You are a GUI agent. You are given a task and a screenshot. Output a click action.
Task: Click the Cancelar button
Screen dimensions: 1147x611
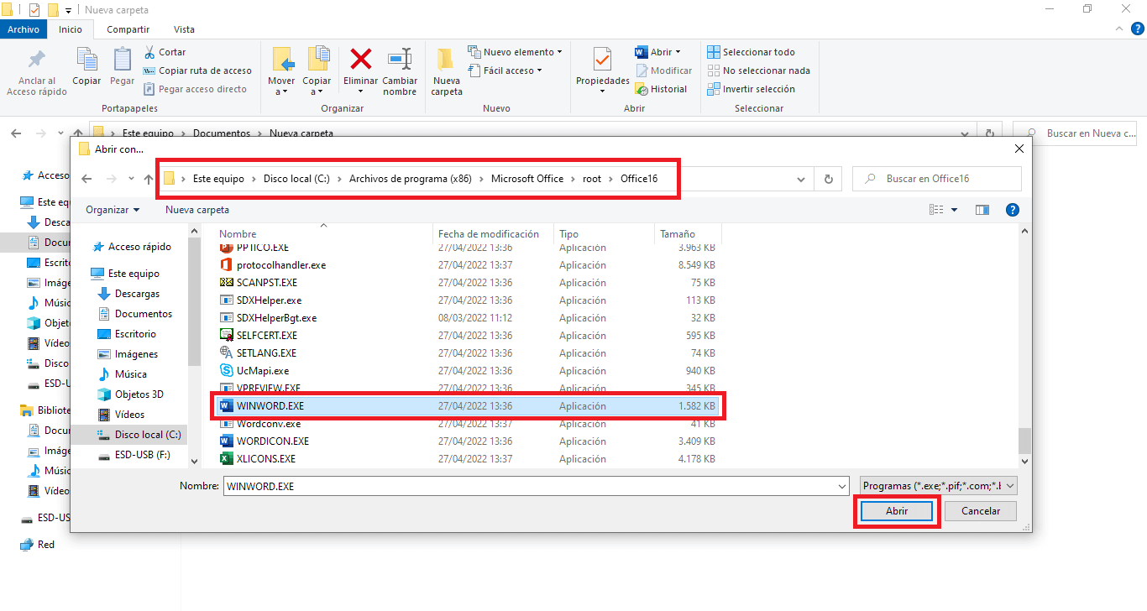[x=980, y=510]
